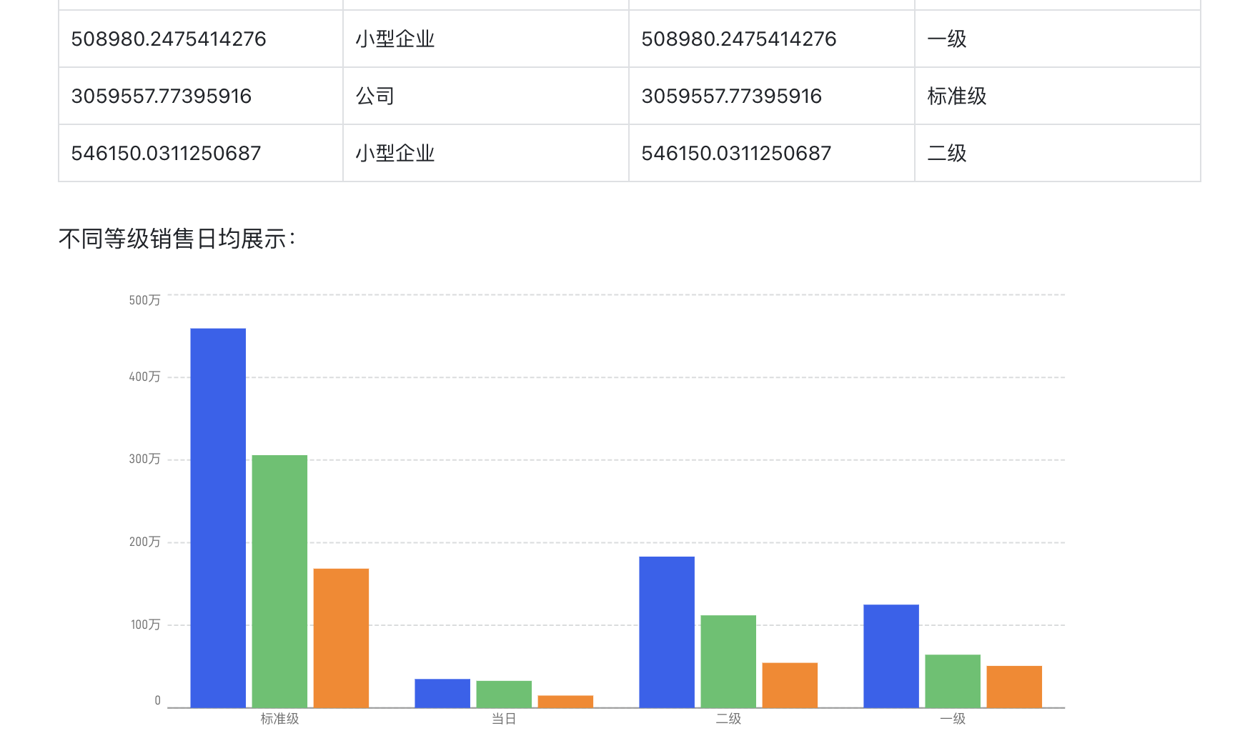Click y-axis label 0

pos(157,701)
